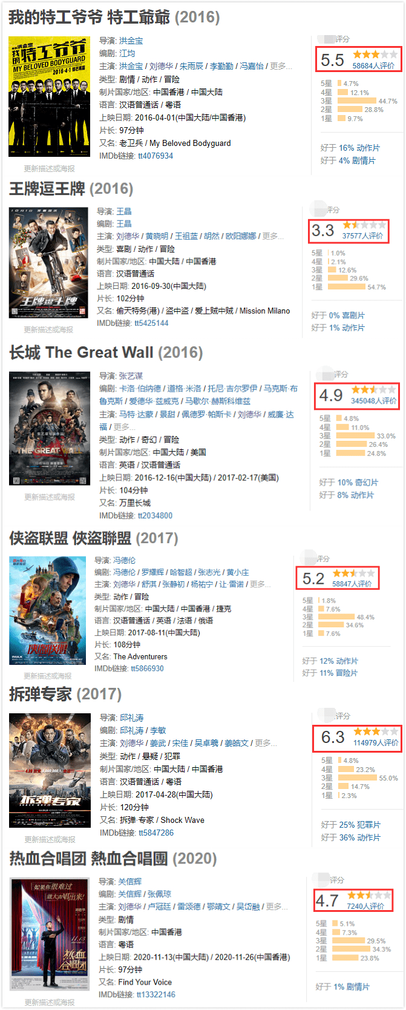Open the yellow My Beloved Bodyguard poster
This screenshot has height=1010, width=406.
click(50, 97)
